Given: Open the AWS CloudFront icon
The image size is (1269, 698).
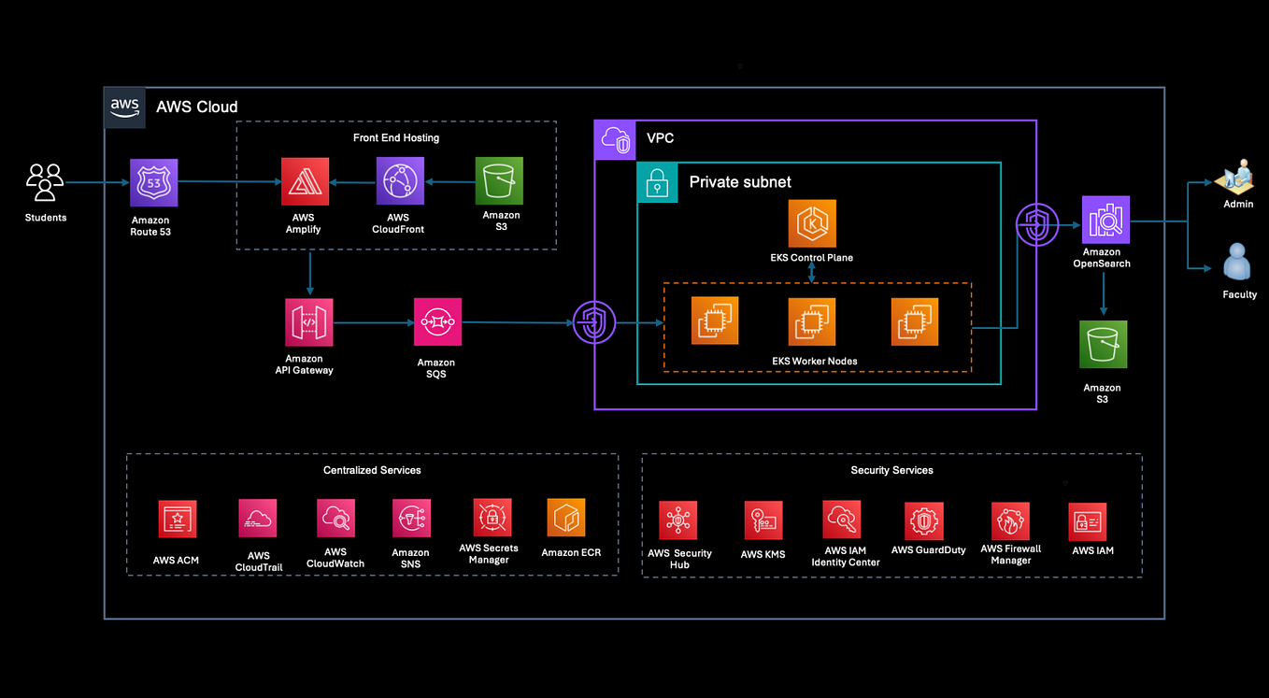Looking at the screenshot, I should click(399, 180).
